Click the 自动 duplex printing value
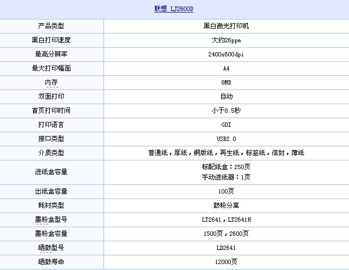This screenshot has height=270, width=349. click(x=226, y=97)
